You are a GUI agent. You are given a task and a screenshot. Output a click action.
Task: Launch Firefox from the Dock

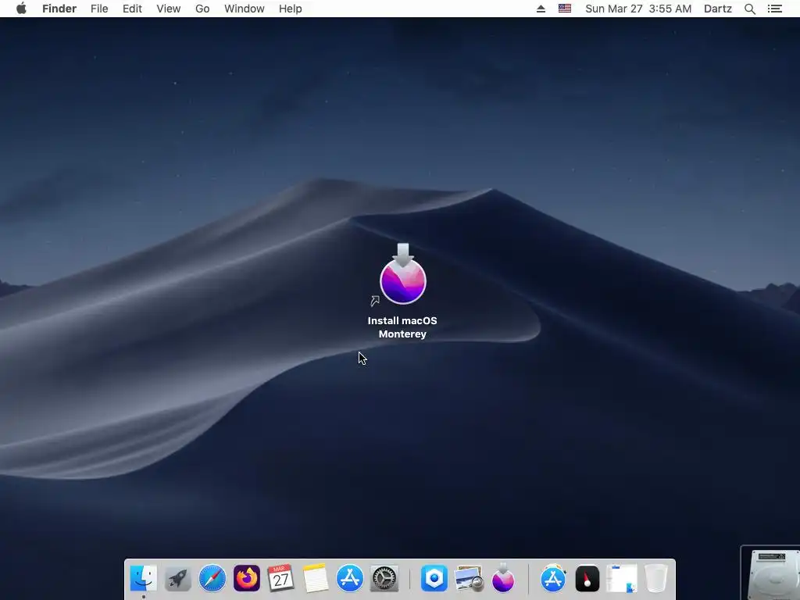click(x=246, y=579)
